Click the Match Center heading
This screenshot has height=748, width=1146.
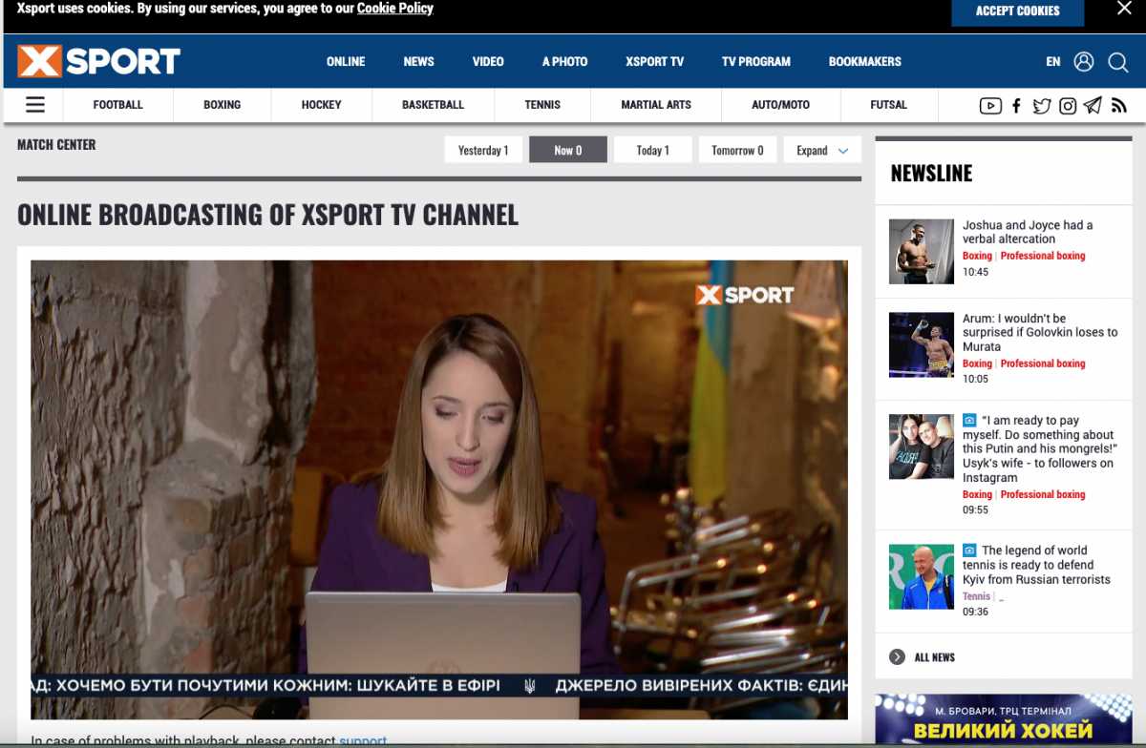tap(56, 145)
